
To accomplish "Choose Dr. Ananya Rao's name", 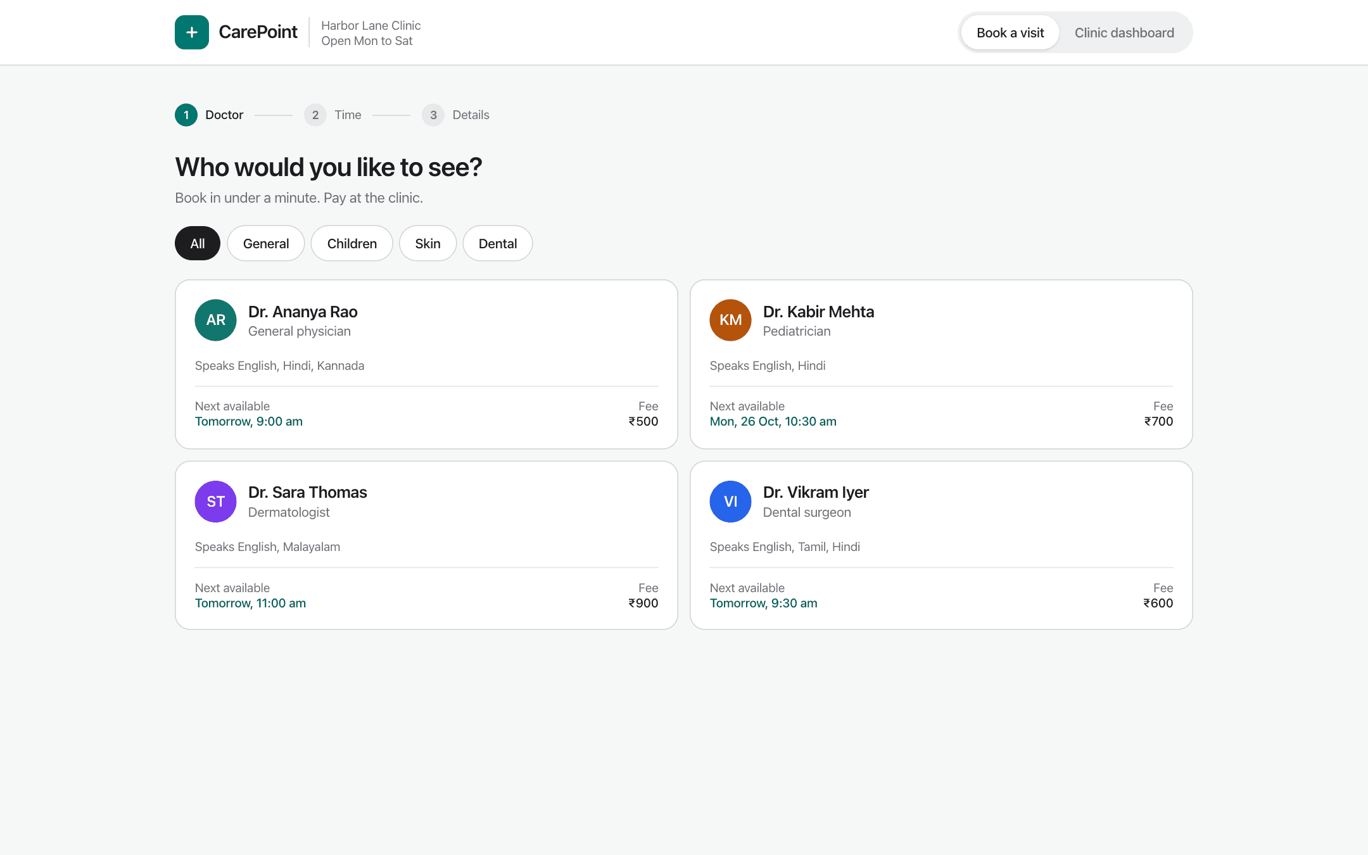I will (303, 312).
